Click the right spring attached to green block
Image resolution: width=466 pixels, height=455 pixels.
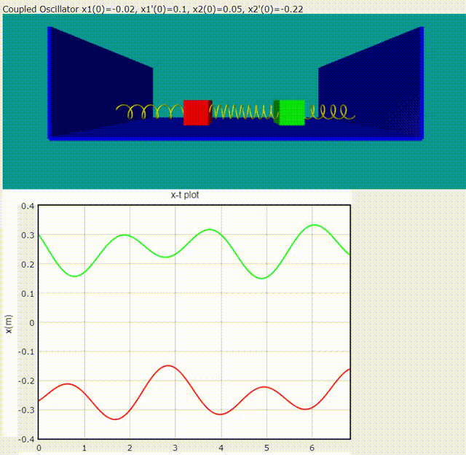point(330,112)
